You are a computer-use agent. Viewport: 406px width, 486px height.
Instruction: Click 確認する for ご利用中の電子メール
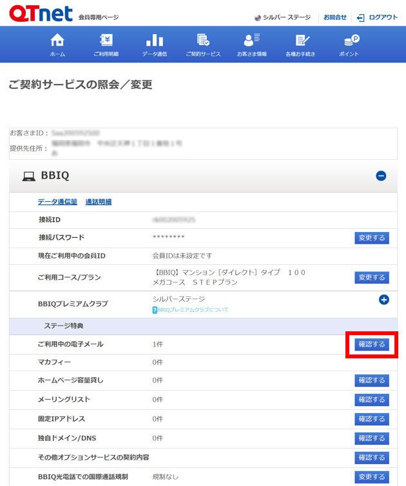372,345
